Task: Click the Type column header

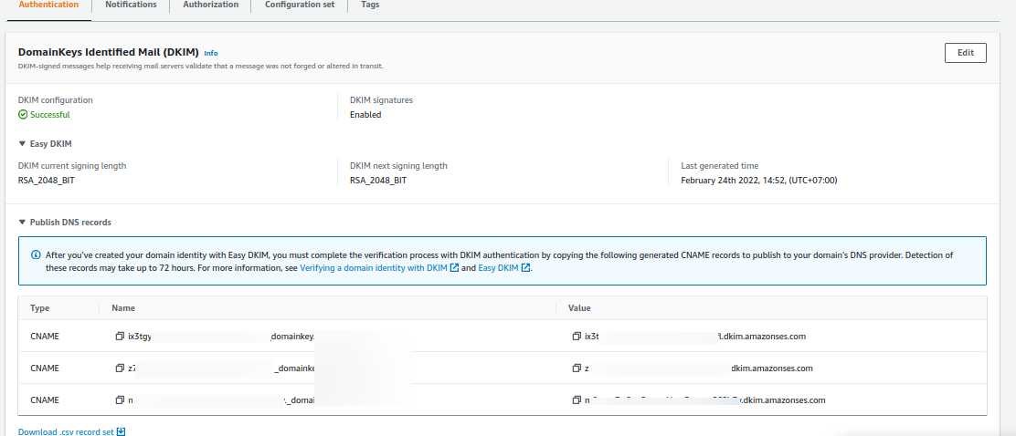Action: (39, 308)
